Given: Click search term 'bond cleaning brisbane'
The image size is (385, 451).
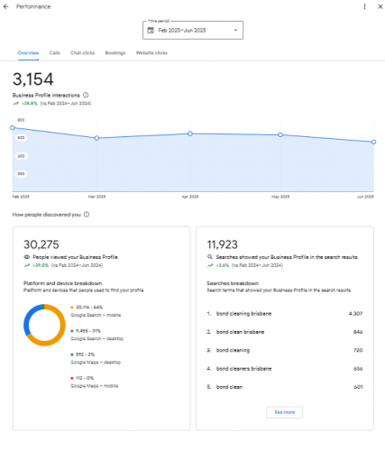Looking at the screenshot, I should [243, 314].
